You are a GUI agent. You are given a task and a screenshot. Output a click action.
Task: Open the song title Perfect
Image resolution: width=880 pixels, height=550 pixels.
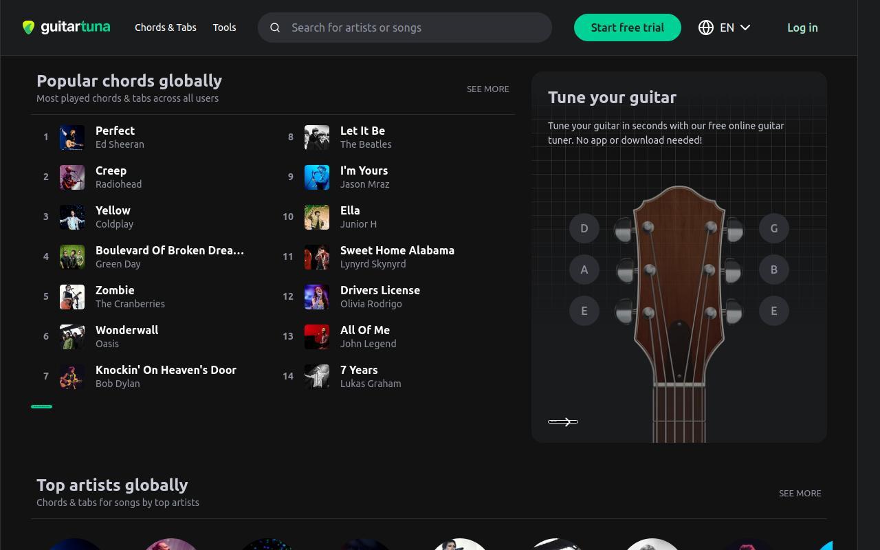pos(115,131)
